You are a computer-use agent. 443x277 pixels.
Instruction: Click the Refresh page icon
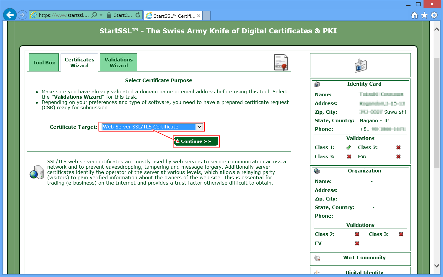tap(138, 15)
